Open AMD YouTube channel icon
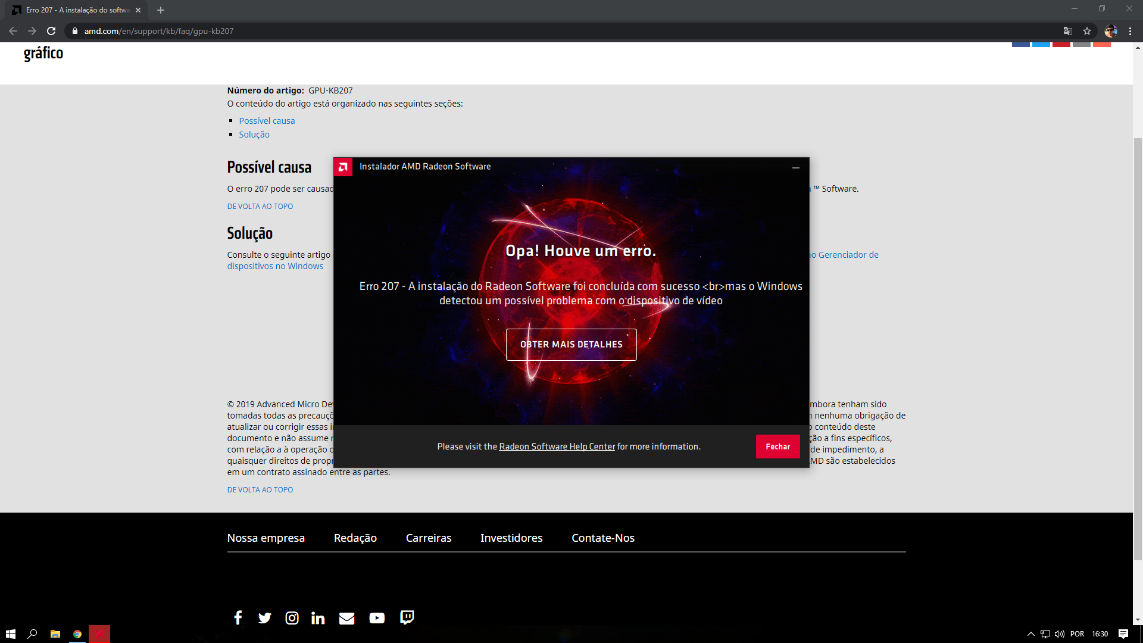 pyautogui.click(x=377, y=618)
